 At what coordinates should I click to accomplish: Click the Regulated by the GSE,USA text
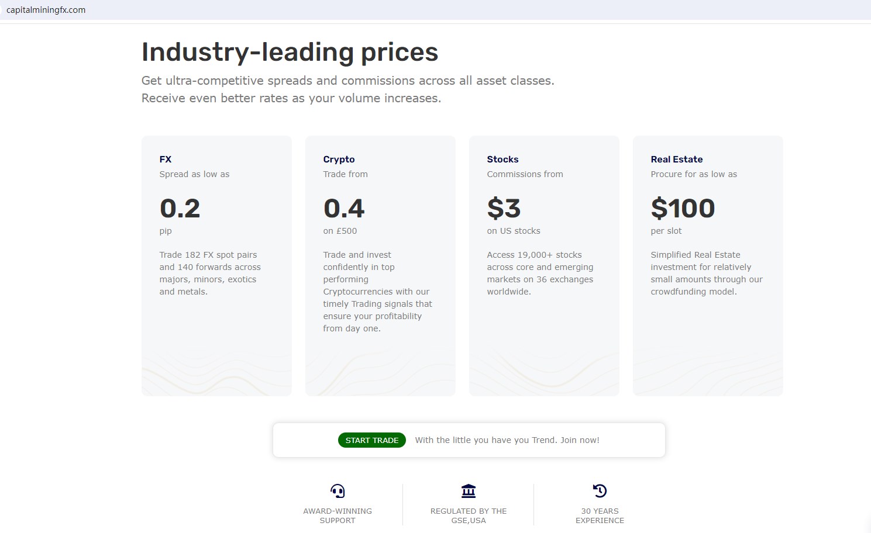coord(469,515)
